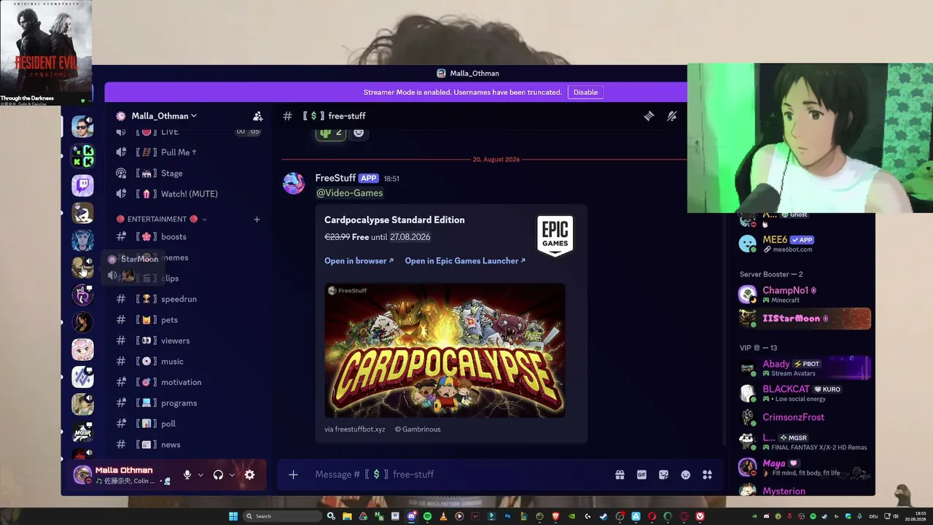This screenshot has height=525, width=933.
Task: Toggle the microphone mute button
Action: pos(187,475)
